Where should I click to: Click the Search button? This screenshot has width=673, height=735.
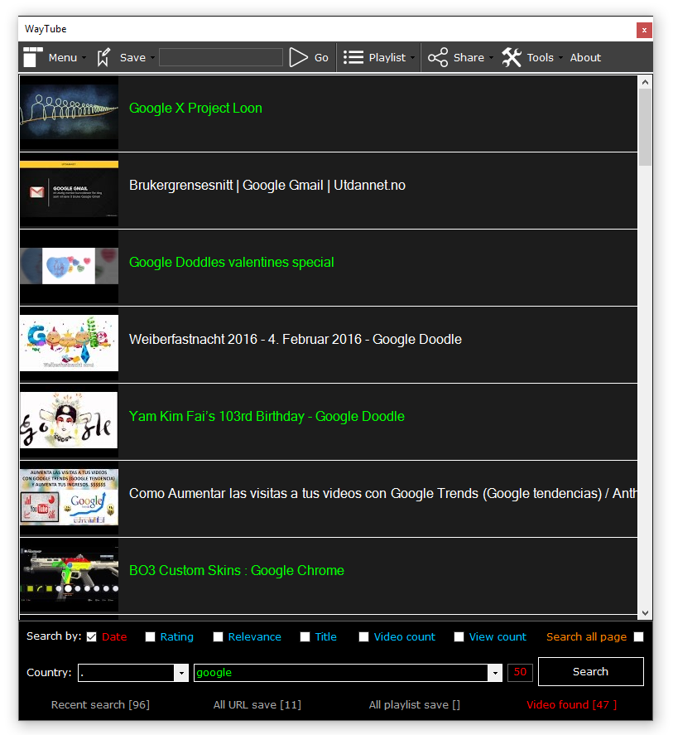pos(590,672)
